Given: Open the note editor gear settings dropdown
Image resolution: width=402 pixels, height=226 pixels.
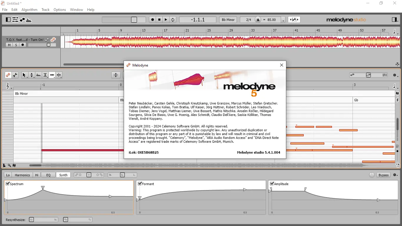Looking at the screenshot, I should (x=396, y=75).
